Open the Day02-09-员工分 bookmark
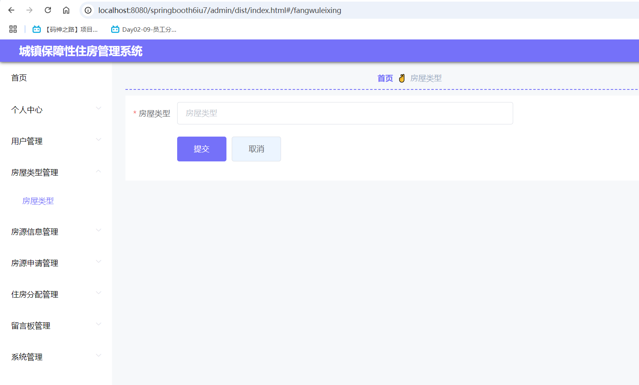The image size is (639, 385). pyautogui.click(x=144, y=29)
